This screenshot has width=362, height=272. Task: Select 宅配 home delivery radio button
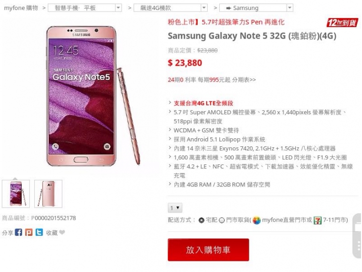click(x=201, y=220)
